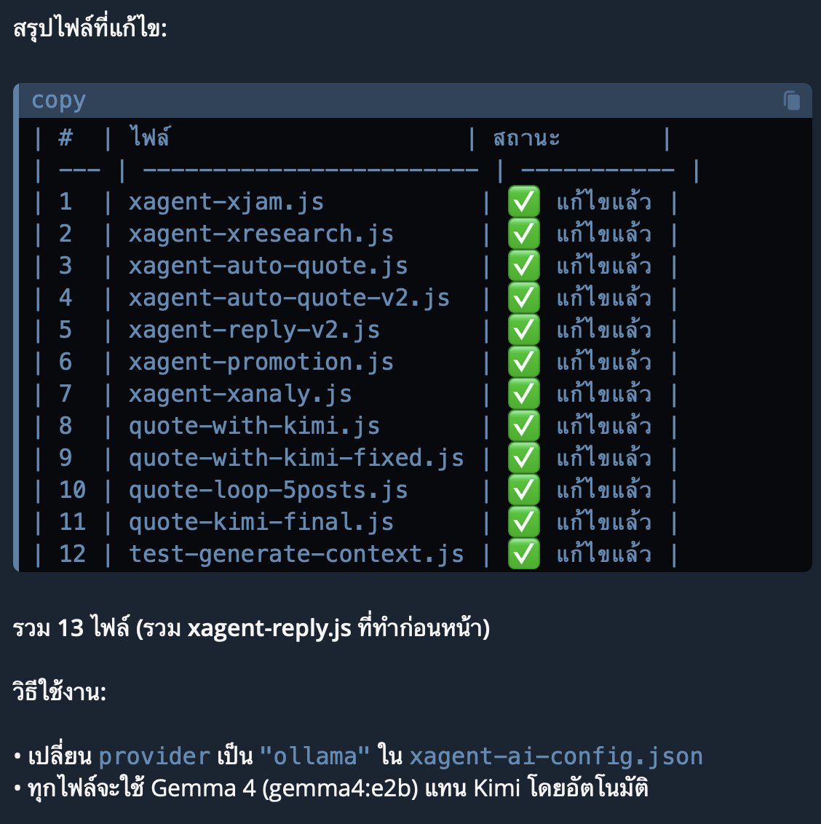Click the inline code "ollama"
The image size is (821, 824).
coord(314,757)
